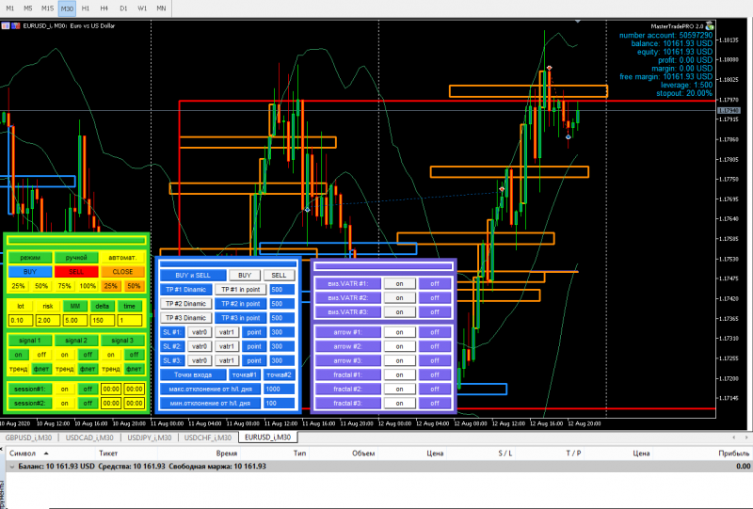
Task: Select the M30 timeframe button
Action: 67,8
